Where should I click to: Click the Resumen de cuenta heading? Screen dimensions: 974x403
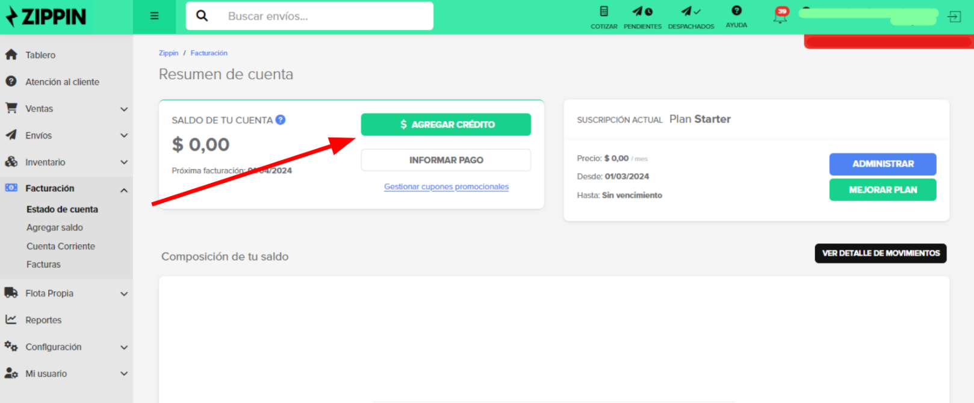[226, 74]
